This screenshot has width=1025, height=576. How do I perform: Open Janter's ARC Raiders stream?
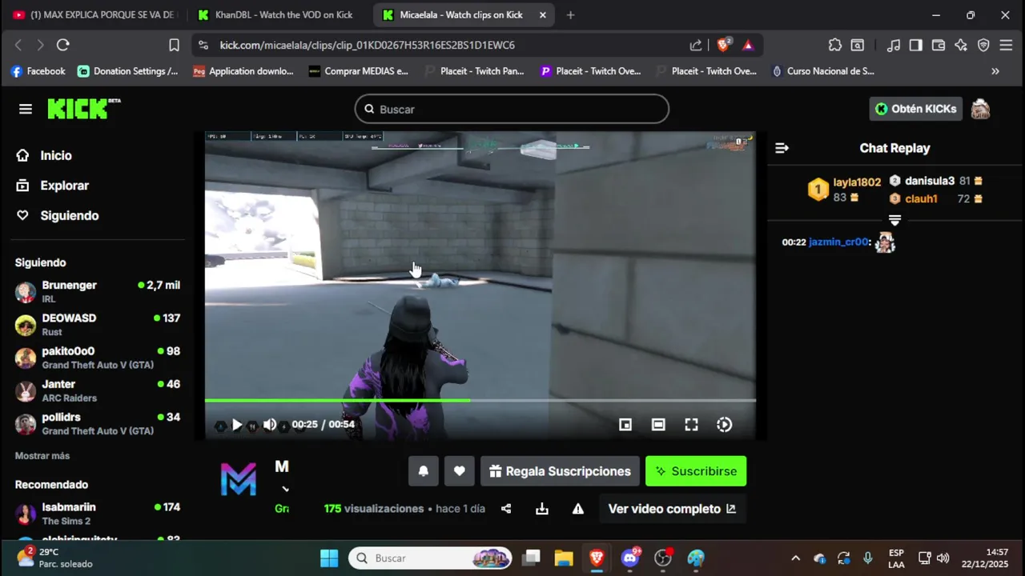[98, 390]
